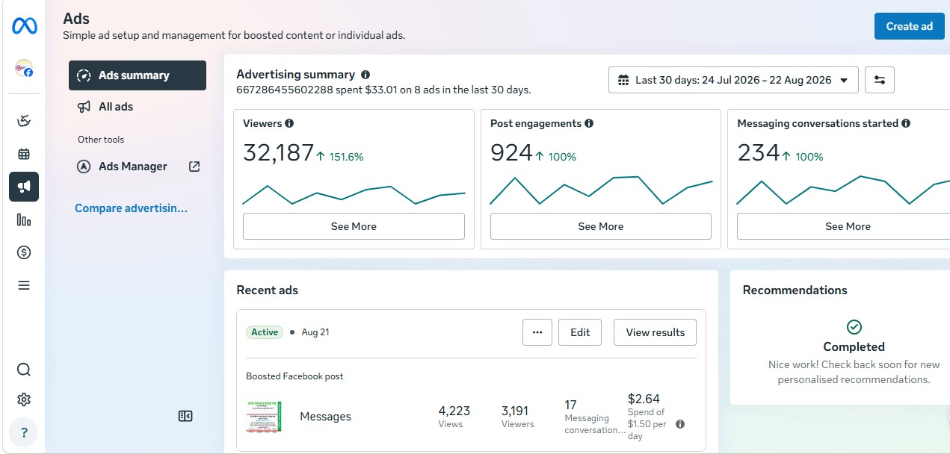Open Insights bar chart icon in sidebar
950x454 pixels.
coord(24,220)
